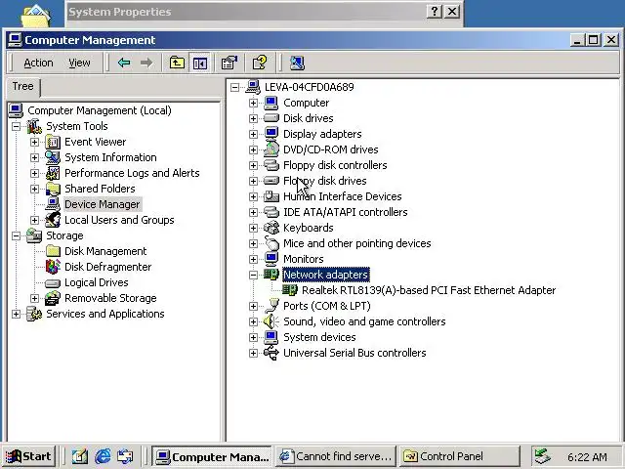
Task: Click the Mice and other pointing devices icon
Action: (271, 243)
